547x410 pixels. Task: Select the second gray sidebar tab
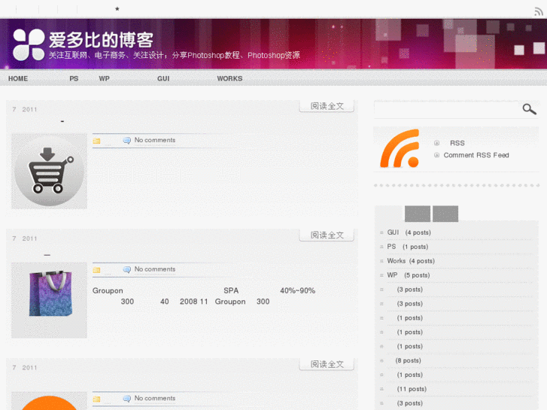tap(445, 214)
